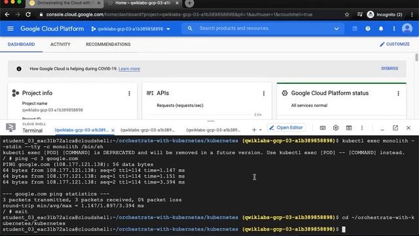Screen dimensions: 419x236
Task: Open the notifications bell
Action: click(381, 29)
